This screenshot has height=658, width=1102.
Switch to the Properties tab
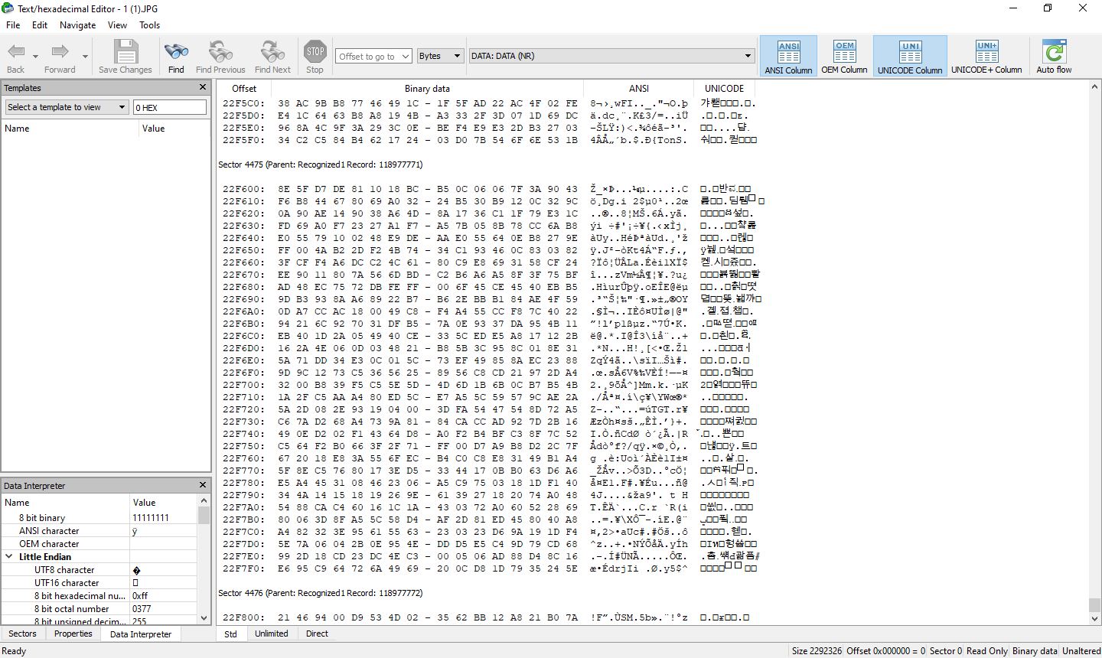pyautogui.click(x=73, y=634)
